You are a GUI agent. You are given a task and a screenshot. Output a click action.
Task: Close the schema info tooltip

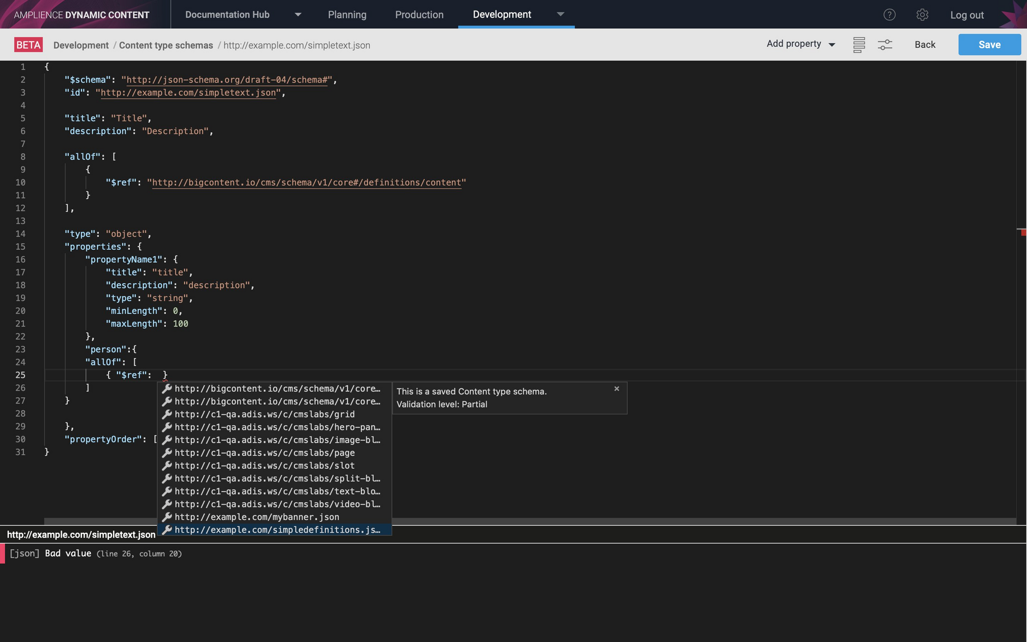click(617, 388)
